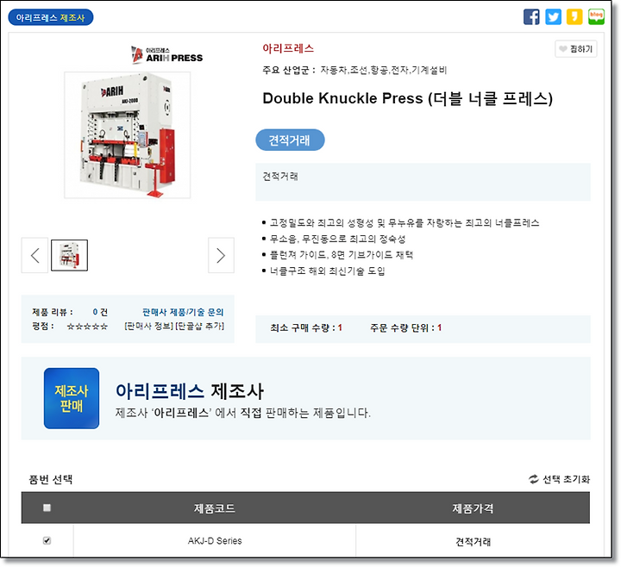Add to wishlist with 찜하기 button
This screenshot has width=621, height=567.
click(x=576, y=49)
